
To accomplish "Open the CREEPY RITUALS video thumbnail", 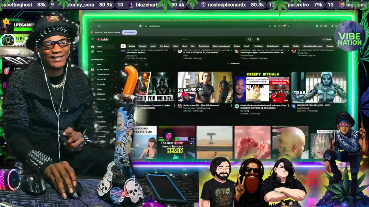I will click(262, 87).
